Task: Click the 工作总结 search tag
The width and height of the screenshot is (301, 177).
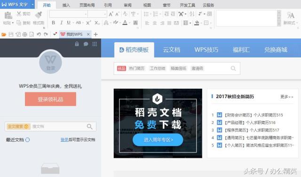Action: pyautogui.click(x=158, y=69)
